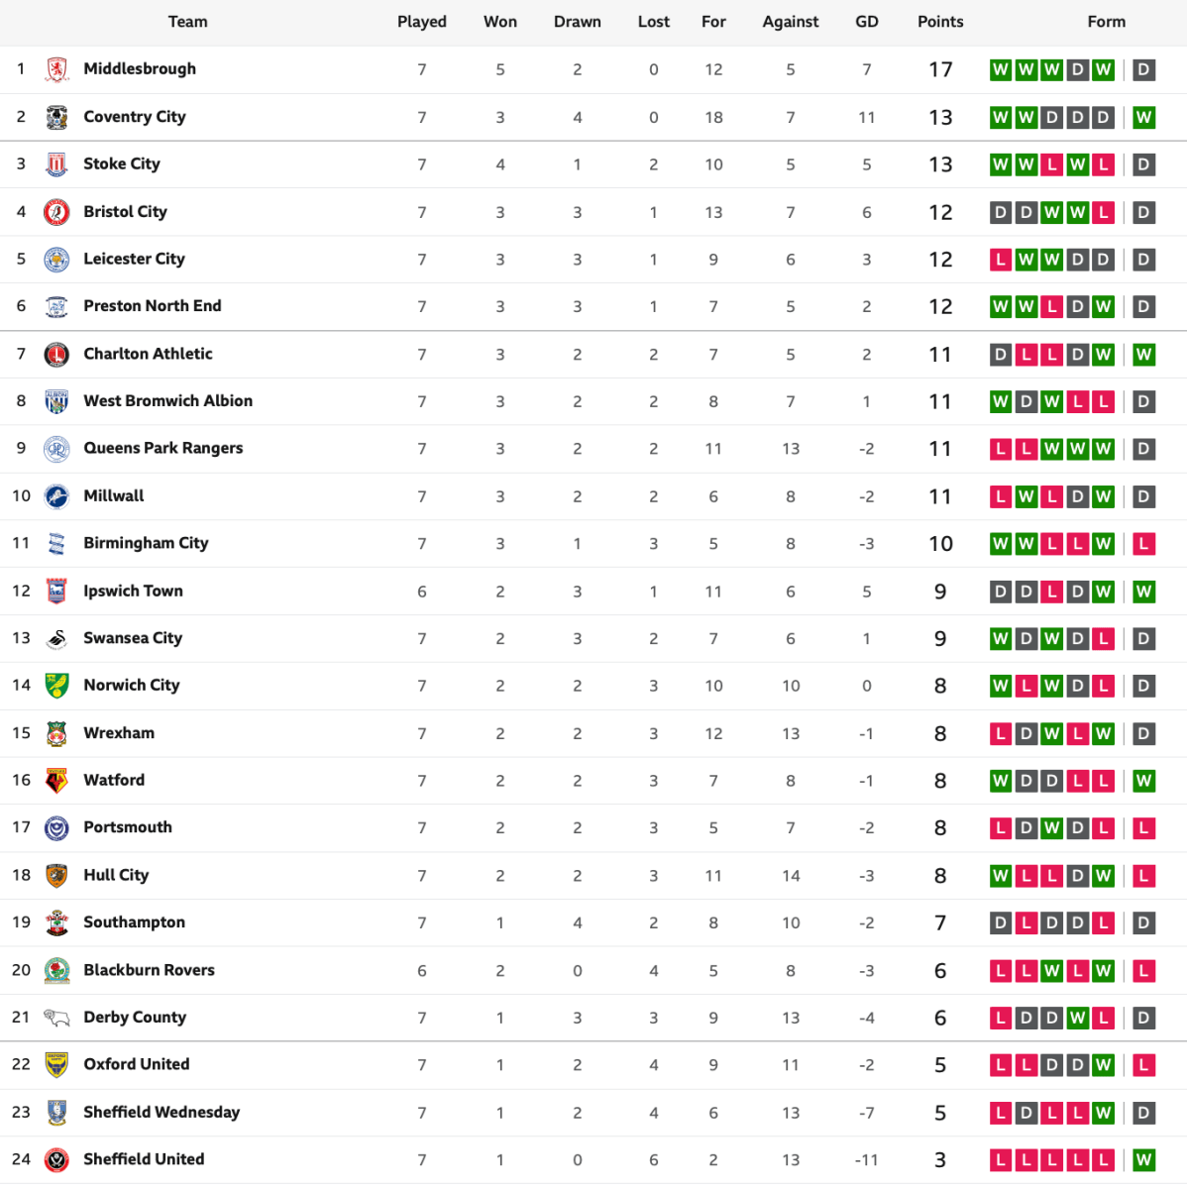The height and width of the screenshot is (1189, 1187).
Task: Open the Stoke City team link
Action: coord(122,163)
